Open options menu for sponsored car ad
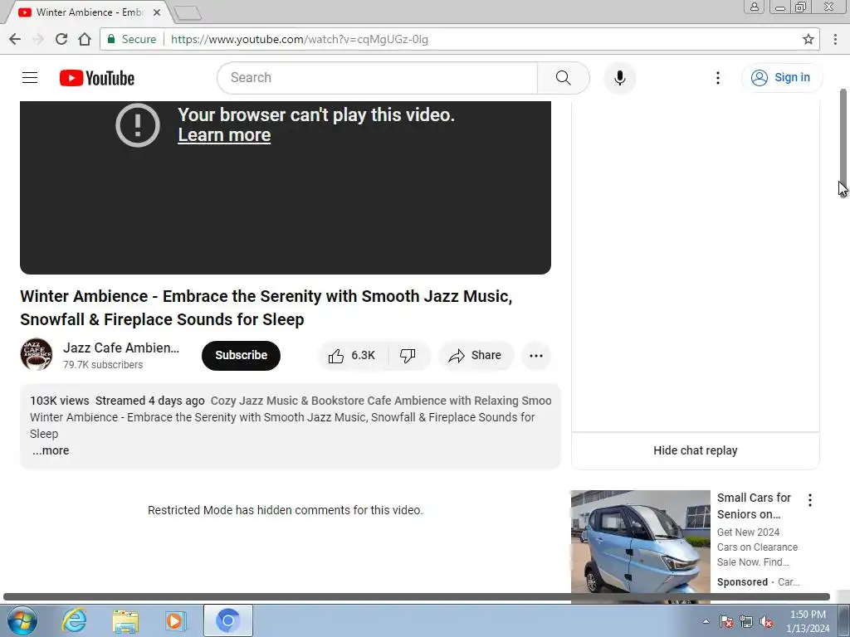The height and width of the screenshot is (637, 850). click(810, 500)
